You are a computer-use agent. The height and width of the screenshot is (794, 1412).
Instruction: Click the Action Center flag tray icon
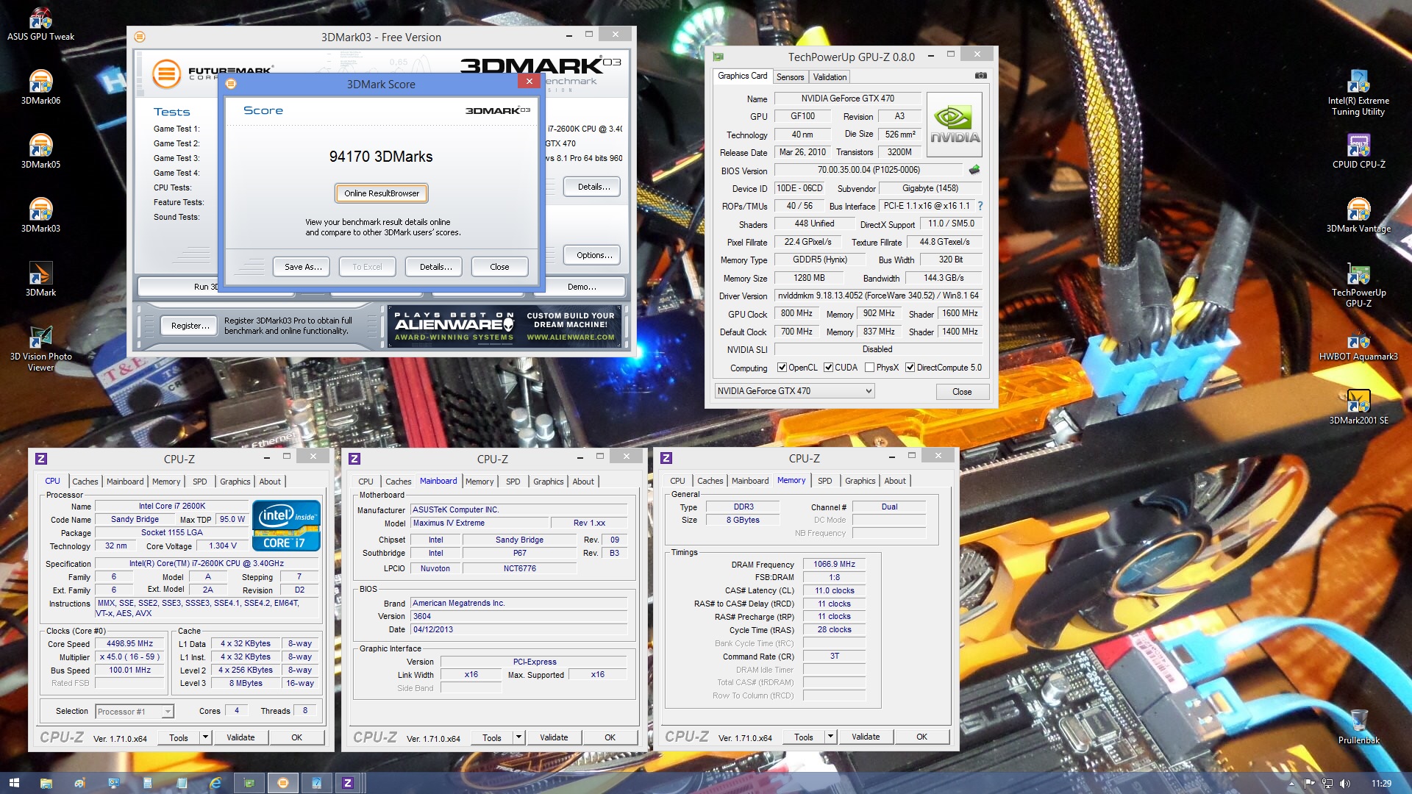(x=1309, y=783)
